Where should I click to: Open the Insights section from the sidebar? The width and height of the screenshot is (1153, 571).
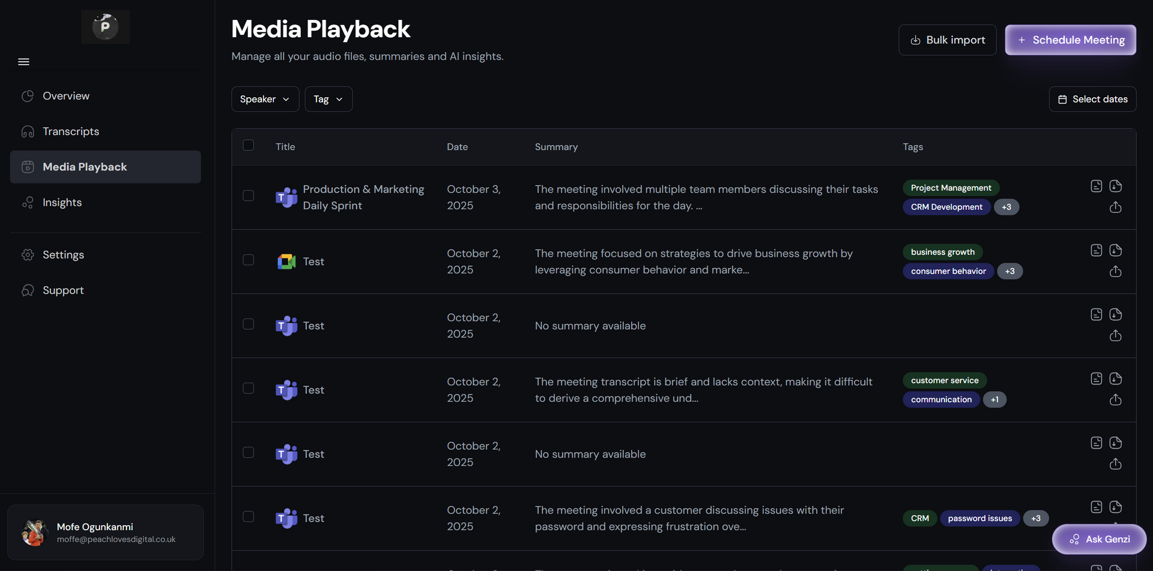[x=62, y=202]
